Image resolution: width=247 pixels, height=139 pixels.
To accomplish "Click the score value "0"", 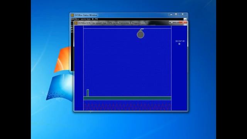I will pos(179,44).
